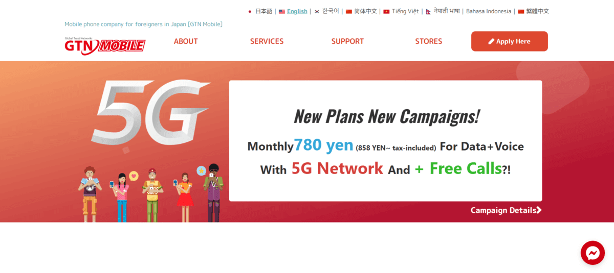This screenshot has width=614, height=273.
Task: Click the Nepal flag icon
Action: coord(428,11)
